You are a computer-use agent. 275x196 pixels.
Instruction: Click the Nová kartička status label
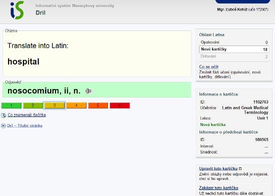pyautogui.click(x=213, y=124)
